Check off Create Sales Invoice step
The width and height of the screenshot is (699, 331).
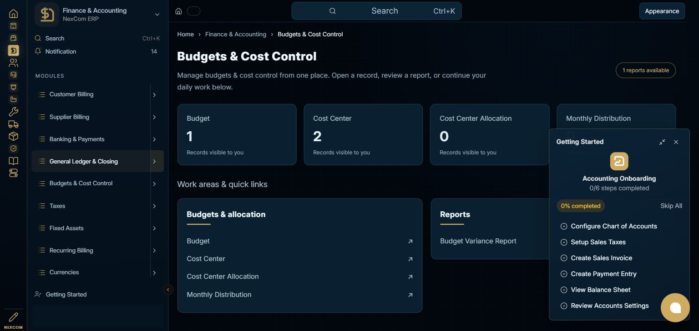[x=564, y=258]
